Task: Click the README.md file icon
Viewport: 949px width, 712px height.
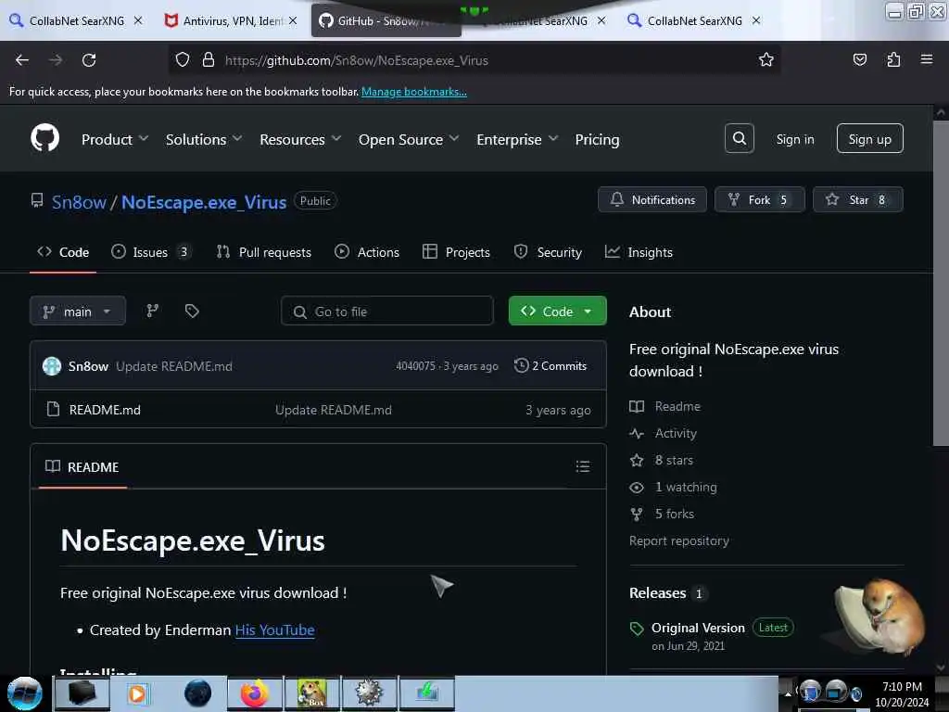Action: pos(53,409)
